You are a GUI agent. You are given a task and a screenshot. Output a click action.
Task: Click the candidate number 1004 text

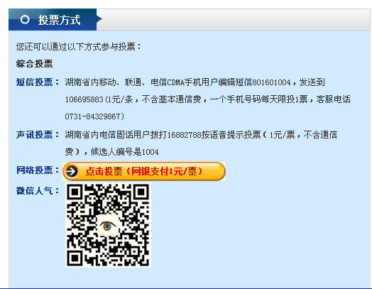click(x=151, y=152)
